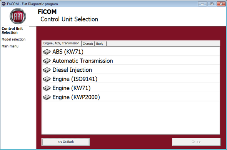Switch to the Engine, ABS, Transmission tab
Screen dimensions: 227x150
[62, 43]
